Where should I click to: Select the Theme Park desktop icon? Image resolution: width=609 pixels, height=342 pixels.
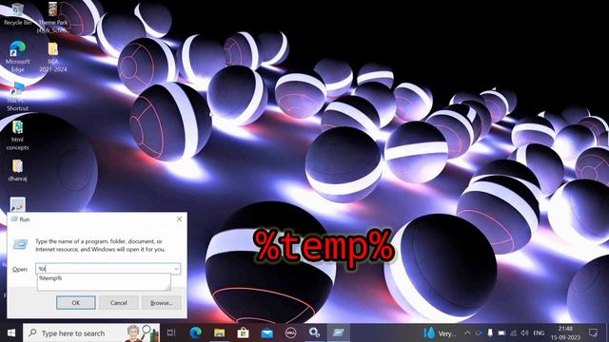53,17
